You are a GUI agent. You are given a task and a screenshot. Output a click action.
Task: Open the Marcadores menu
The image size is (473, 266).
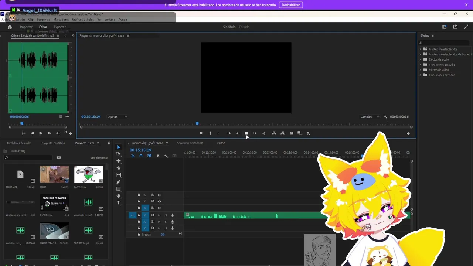coord(61,20)
